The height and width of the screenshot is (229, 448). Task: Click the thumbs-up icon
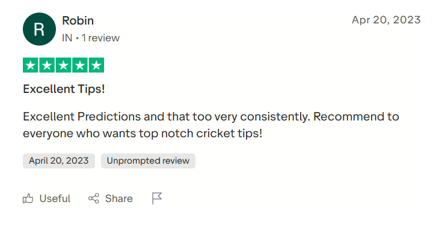coord(28,198)
